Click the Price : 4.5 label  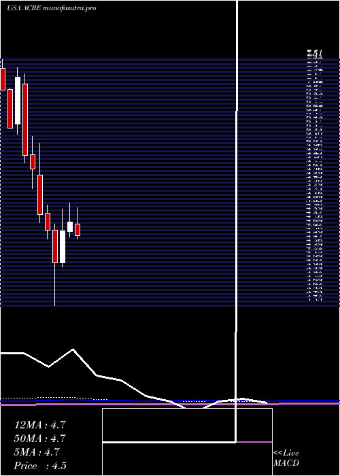[x=39, y=465]
